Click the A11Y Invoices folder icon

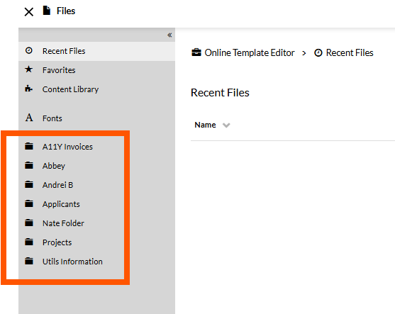29,146
